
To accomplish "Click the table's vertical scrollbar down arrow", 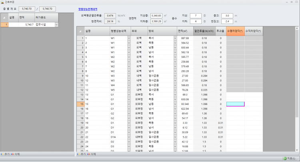I will pos(297,150).
